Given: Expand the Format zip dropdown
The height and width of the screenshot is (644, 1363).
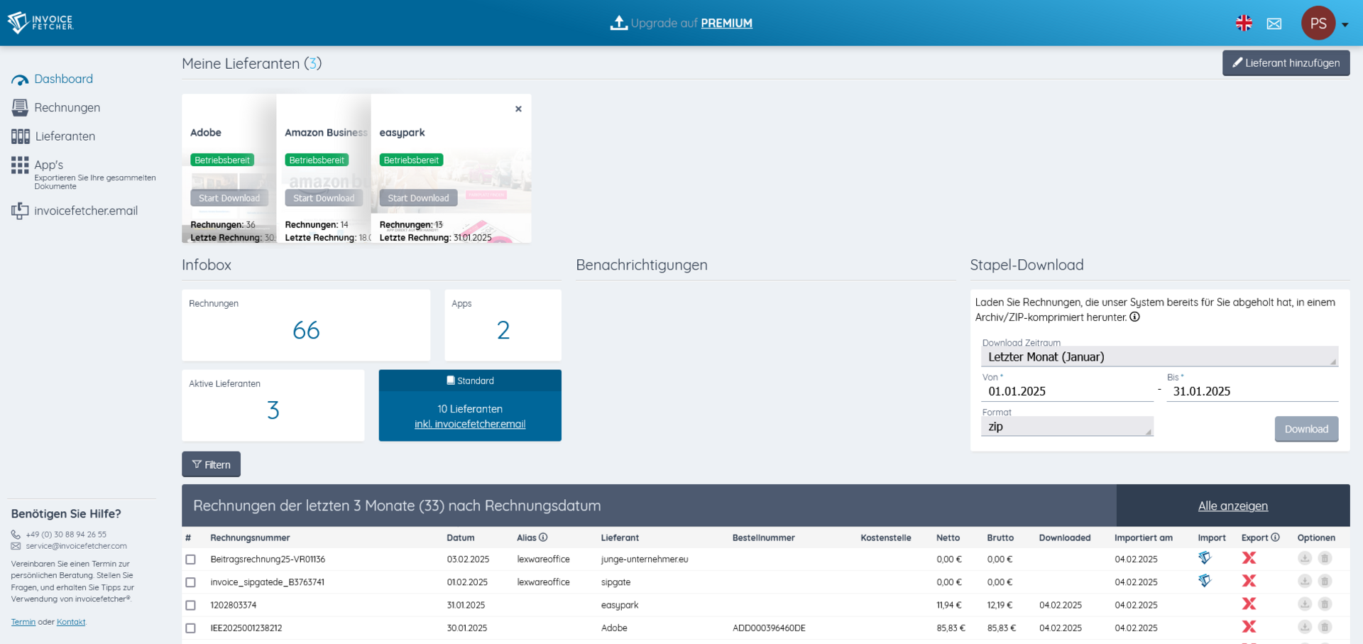Looking at the screenshot, I should [x=1066, y=427].
